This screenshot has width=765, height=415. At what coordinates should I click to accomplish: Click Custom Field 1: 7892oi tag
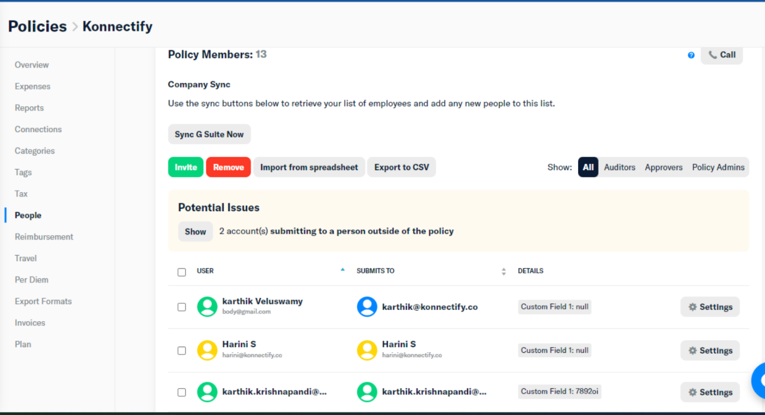point(559,392)
